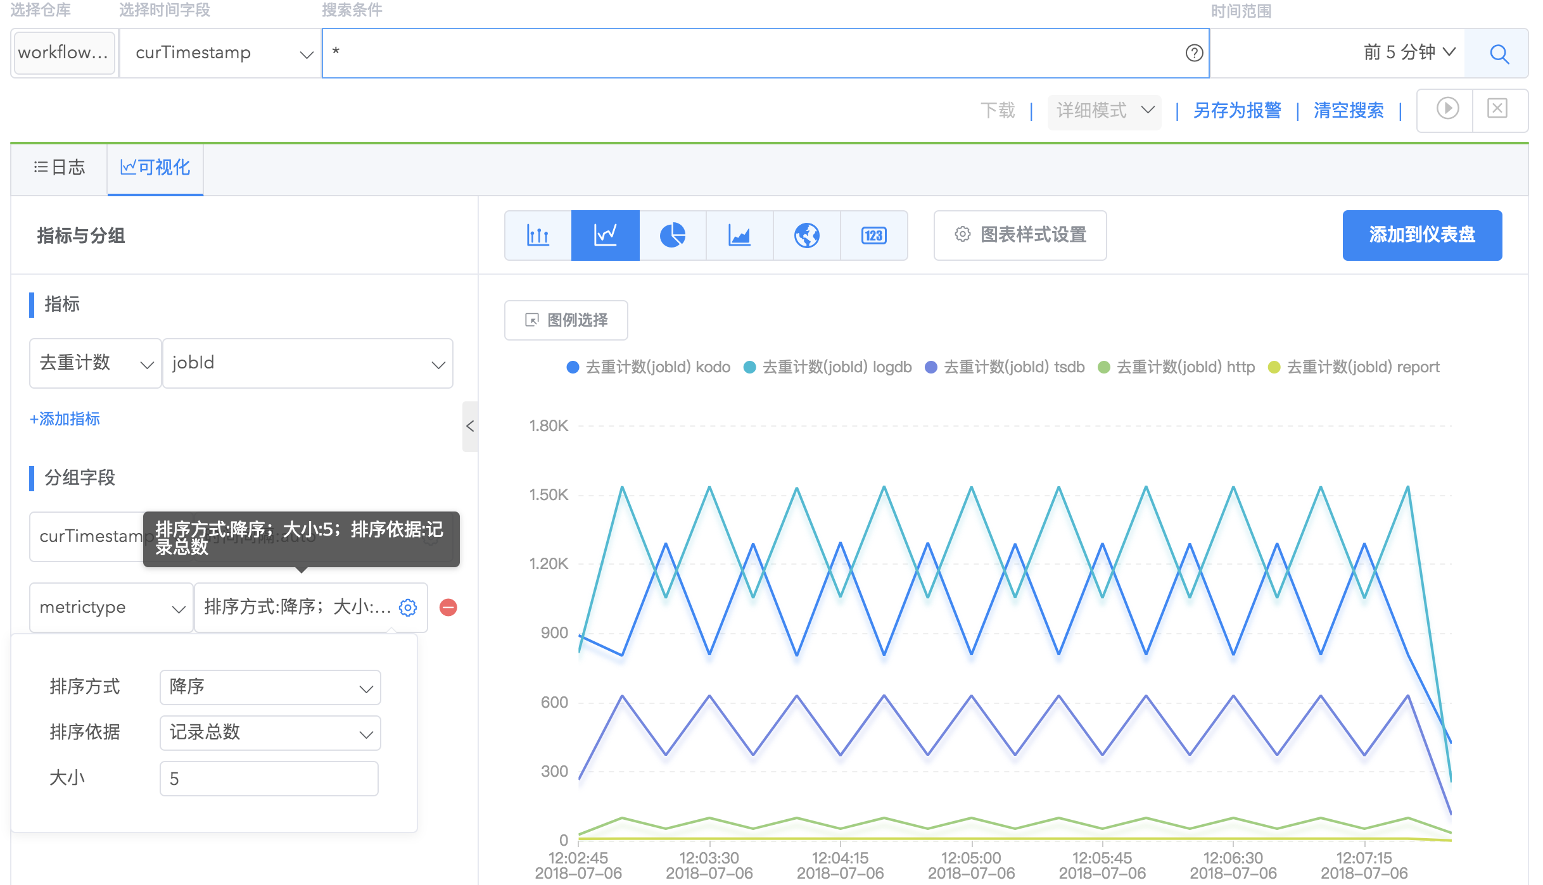Open the metrictype group field dropdown

point(111,608)
